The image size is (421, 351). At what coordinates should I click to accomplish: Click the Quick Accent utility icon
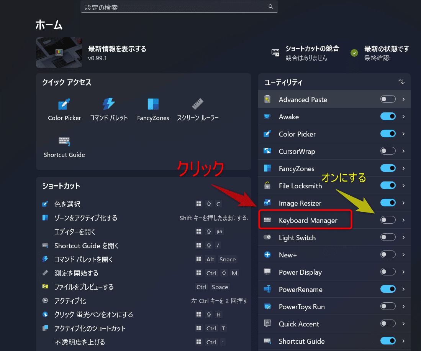pyautogui.click(x=267, y=323)
